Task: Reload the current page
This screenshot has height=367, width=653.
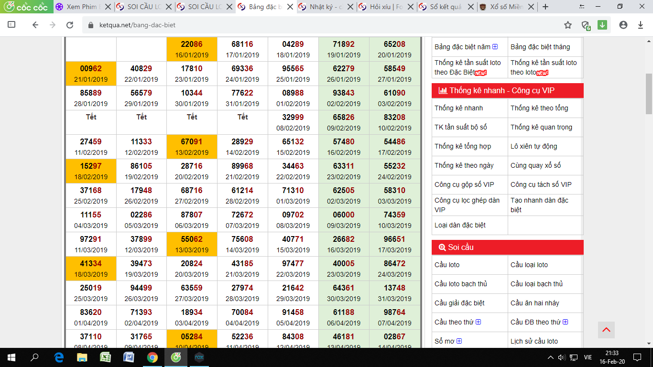Action: click(70, 25)
